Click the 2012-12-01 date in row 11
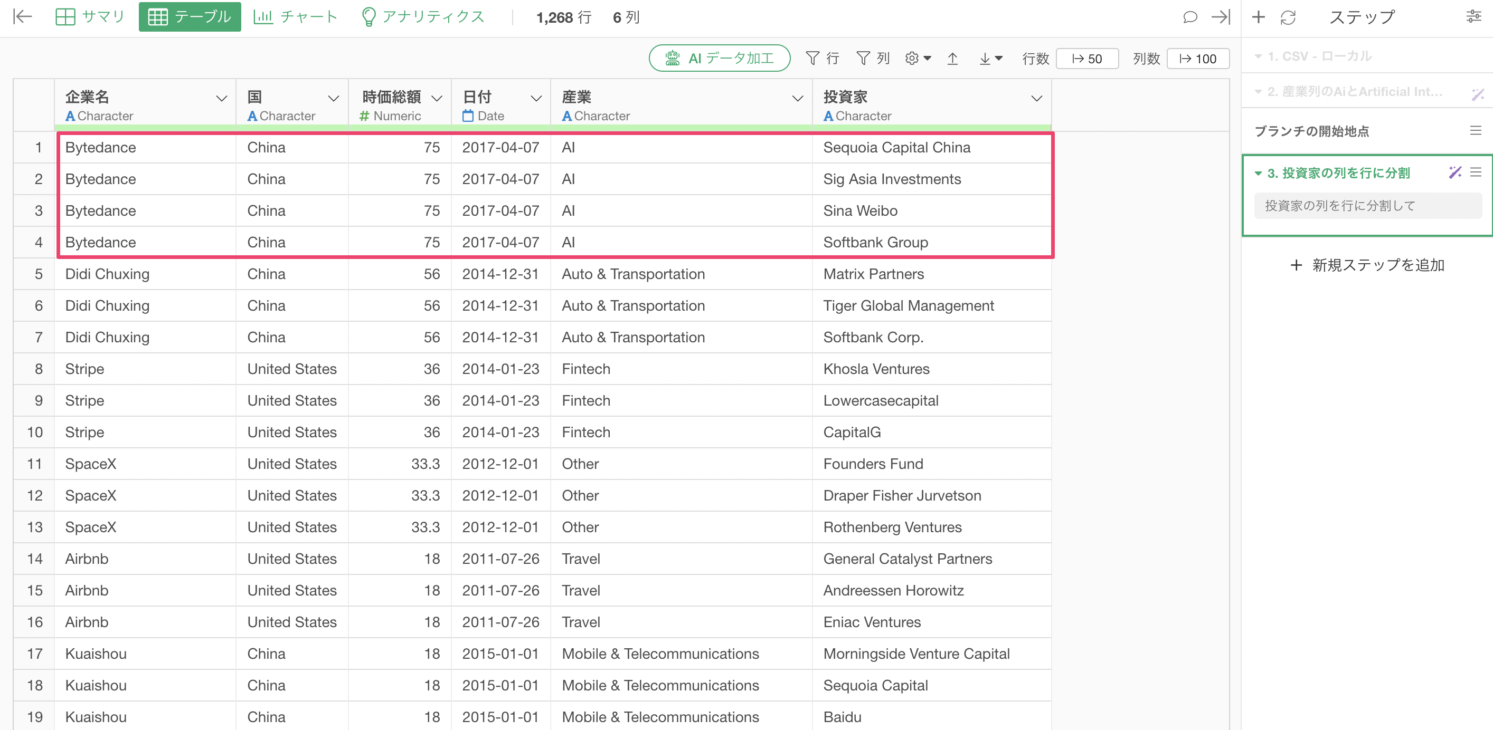Screen dimensions: 1493x730 click(500, 464)
